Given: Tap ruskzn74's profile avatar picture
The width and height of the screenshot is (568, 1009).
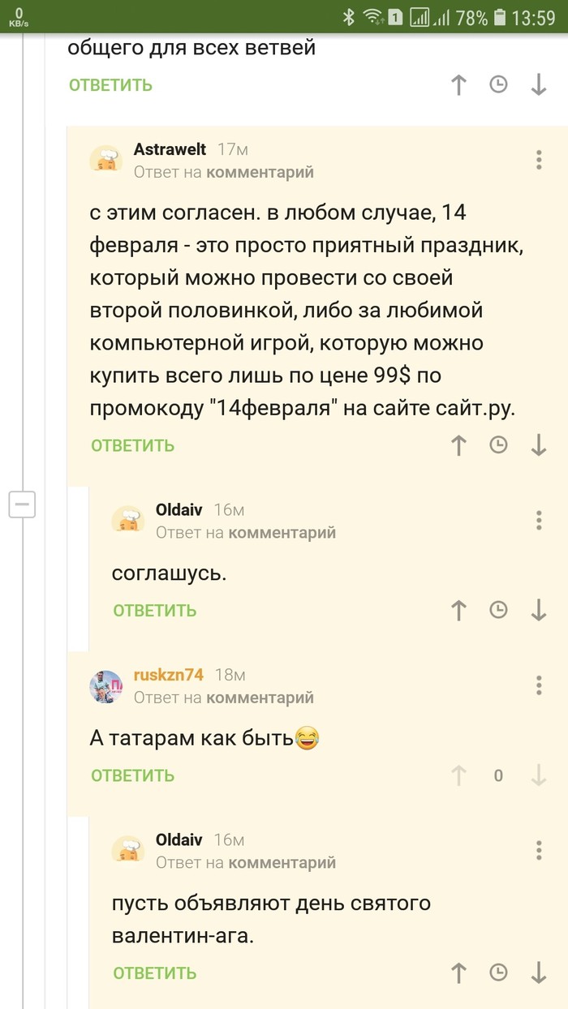Looking at the screenshot, I should click(x=106, y=686).
